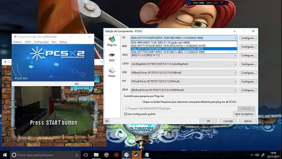
Task: Click the Cortana microphone icon
Action: pos(77,155)
